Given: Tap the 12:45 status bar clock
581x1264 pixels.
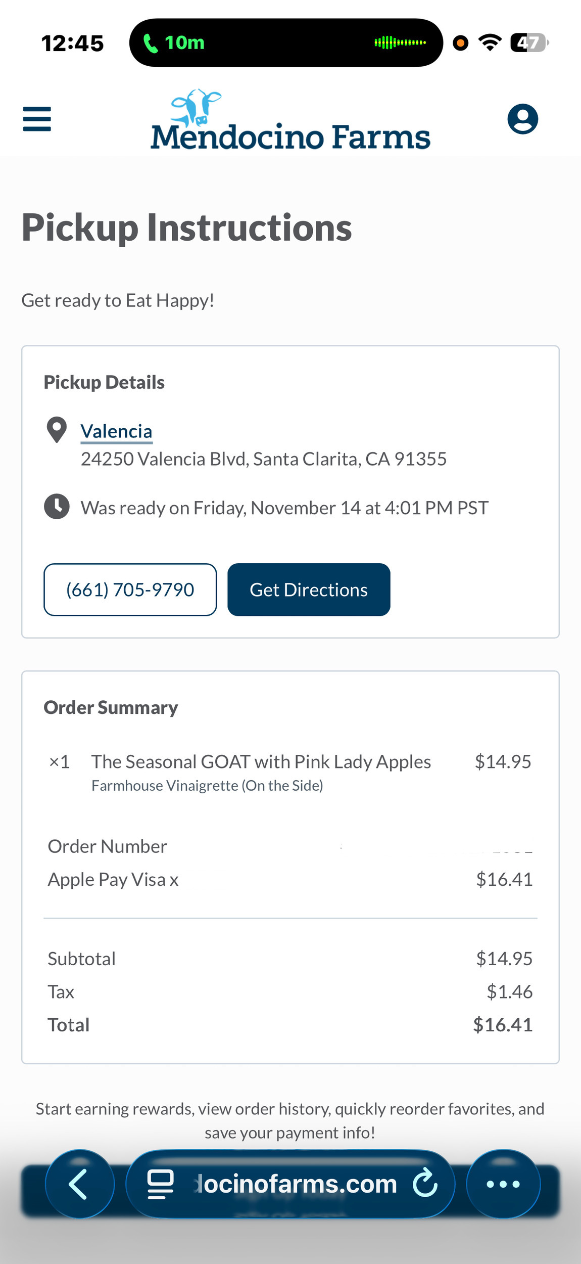Looking at the screenshot, I should (72, 43).
